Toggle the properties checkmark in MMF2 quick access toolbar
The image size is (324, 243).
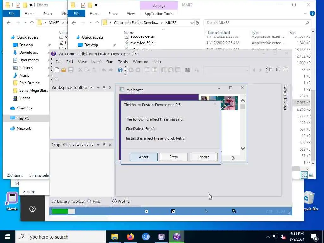point(83,5)
